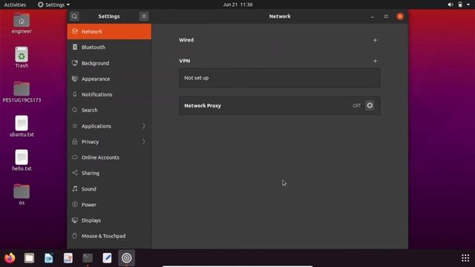Open the system menu arrow

tap(468, 4)
